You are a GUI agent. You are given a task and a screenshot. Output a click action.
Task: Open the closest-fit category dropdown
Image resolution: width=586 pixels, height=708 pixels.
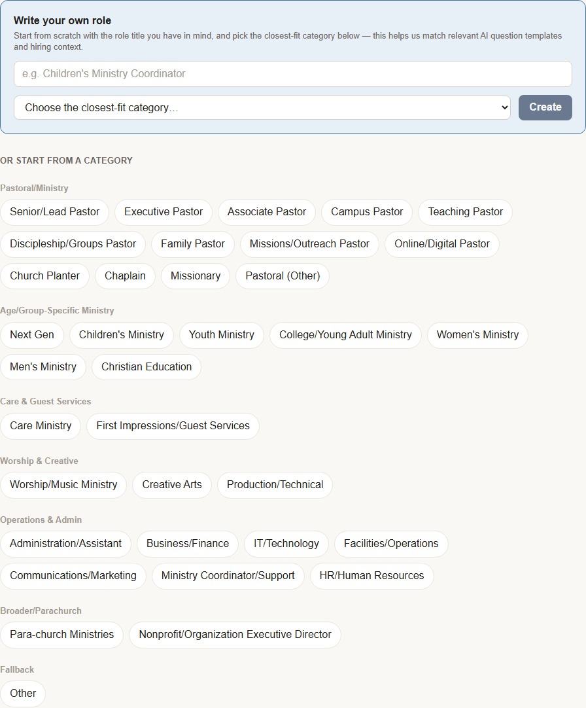point(262,107)
